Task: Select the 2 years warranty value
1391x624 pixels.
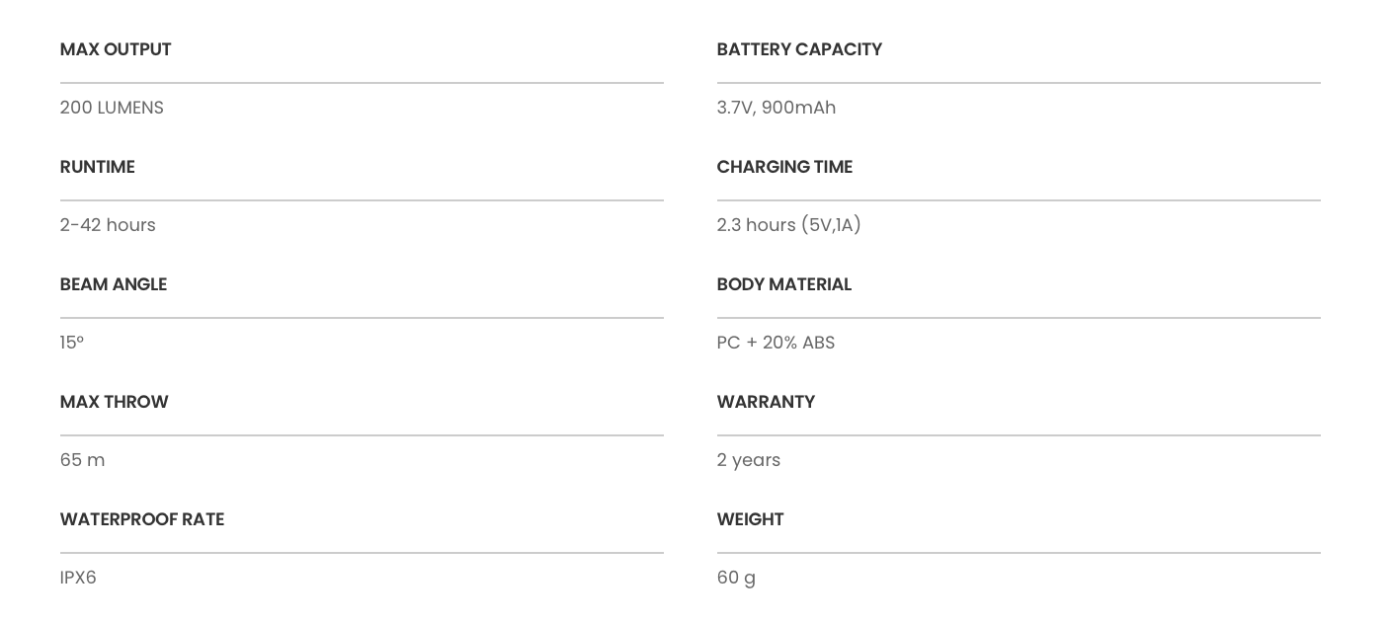Action: [749, 460]
